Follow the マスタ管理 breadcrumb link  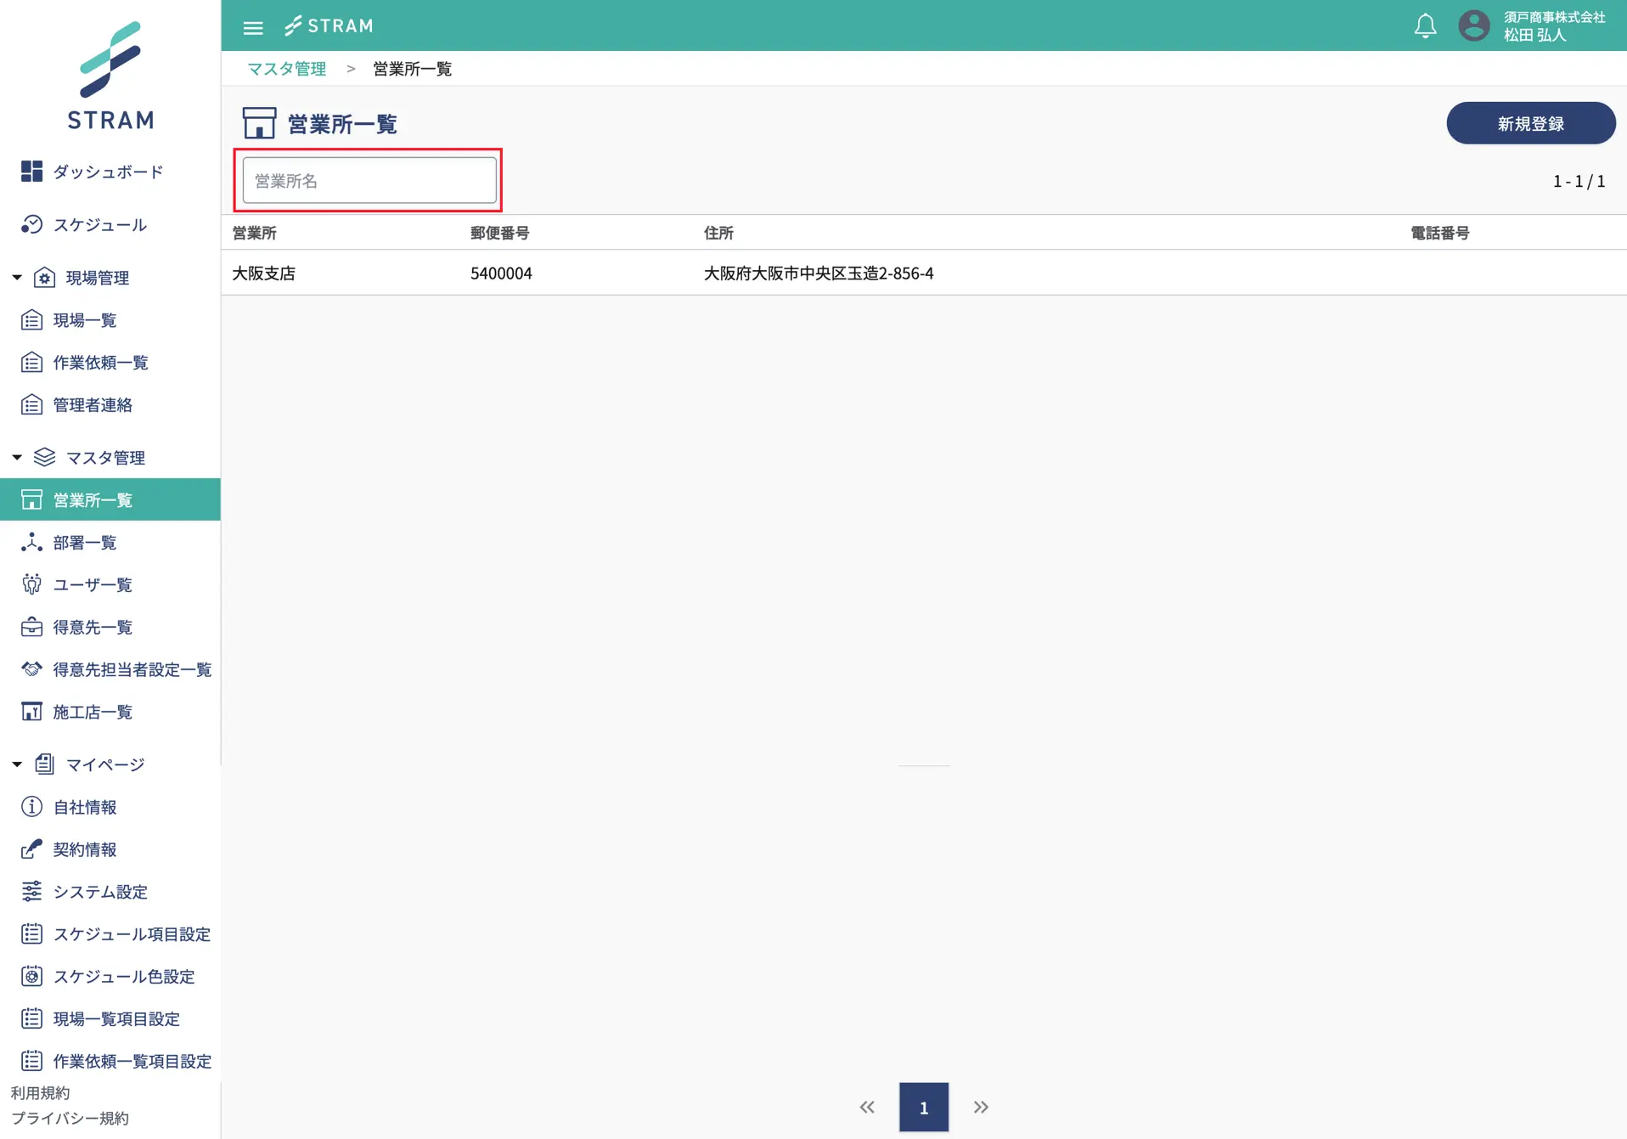click(x=286, y=69)
